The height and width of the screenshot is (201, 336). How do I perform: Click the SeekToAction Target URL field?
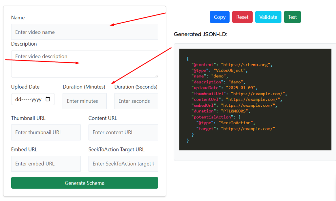pos(123,164)
